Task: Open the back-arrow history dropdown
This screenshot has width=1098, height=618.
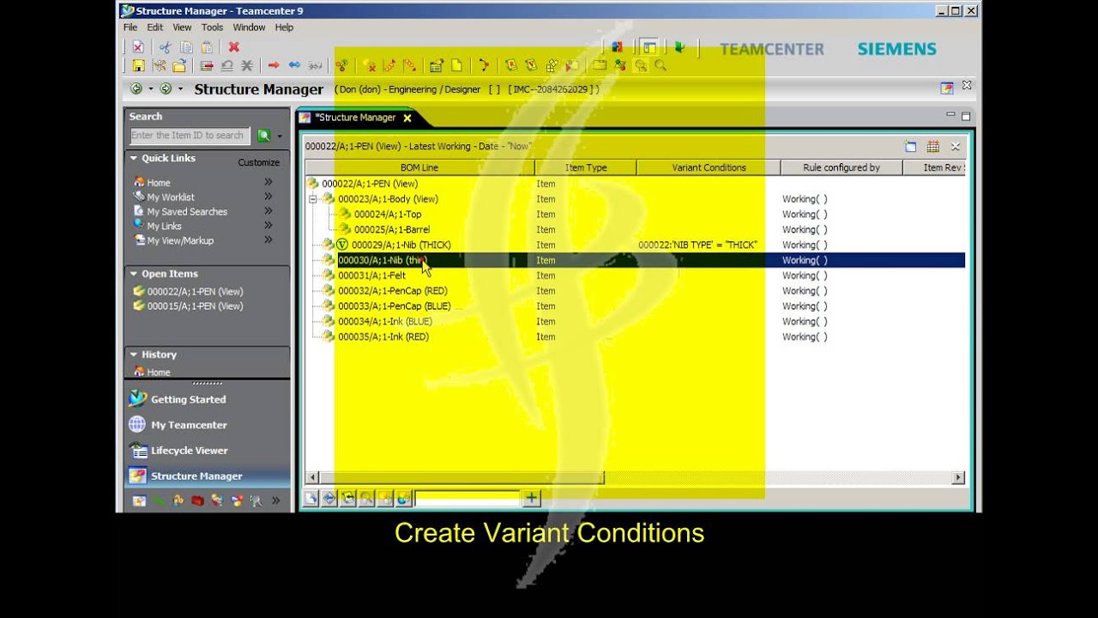Action: [x=151, y=88]
